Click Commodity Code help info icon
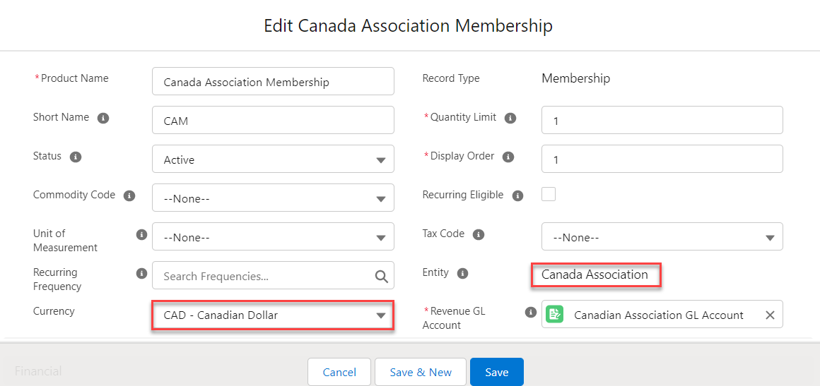This screenshot has height=386, width=820. tap(129, 195)
